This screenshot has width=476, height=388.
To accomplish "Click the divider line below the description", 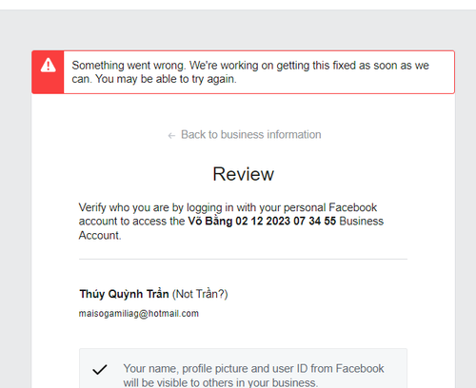I will pos(243,259).
